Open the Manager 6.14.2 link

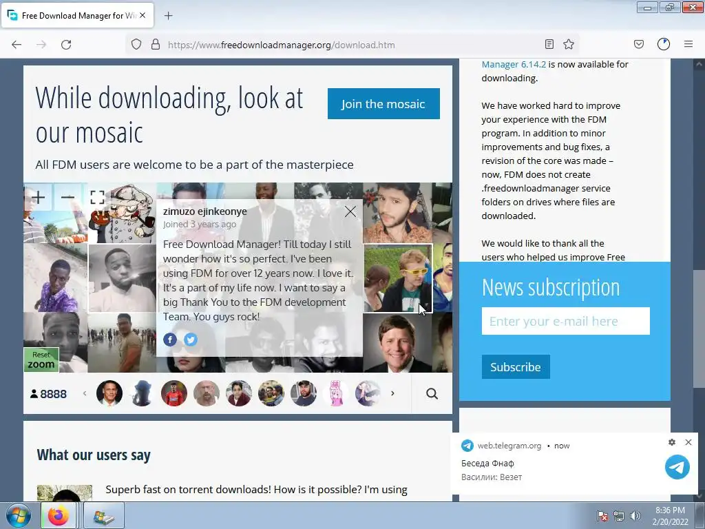[x=514, y=64]
